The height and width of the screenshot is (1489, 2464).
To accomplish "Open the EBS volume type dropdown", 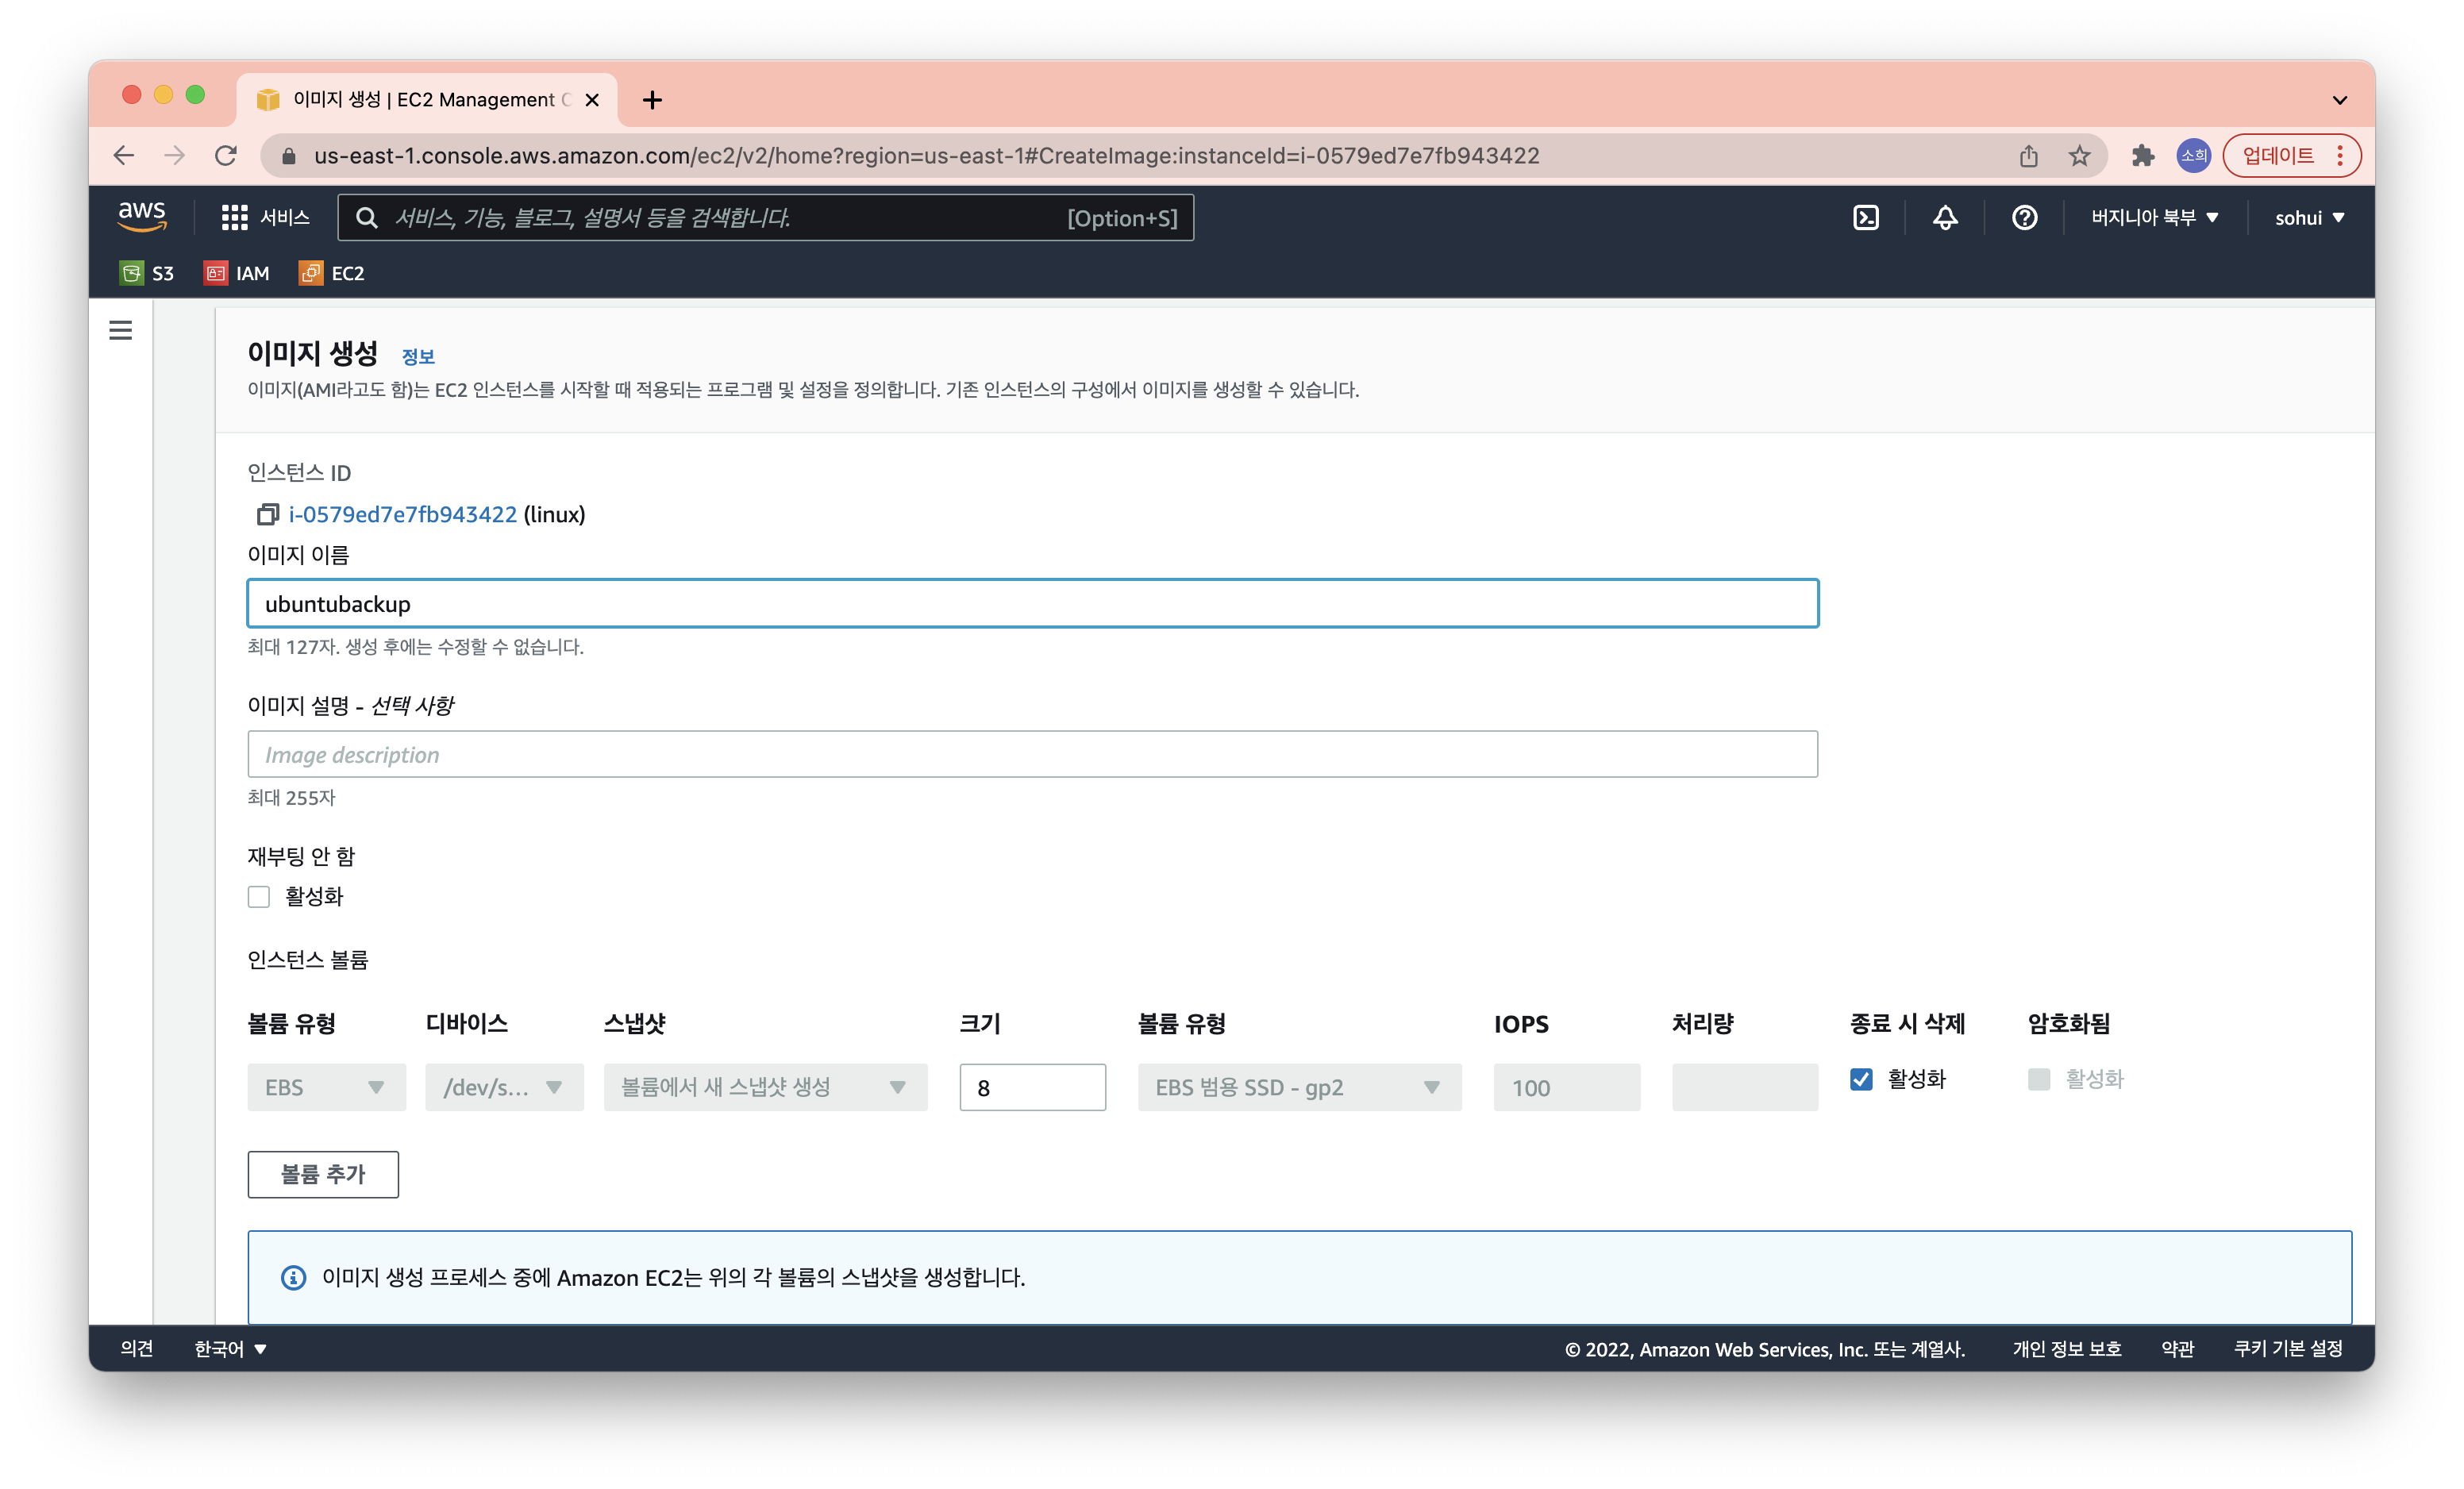I will (x=326, y=1087).
